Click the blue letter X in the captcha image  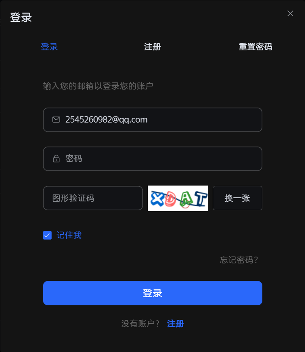click(157, 199)
